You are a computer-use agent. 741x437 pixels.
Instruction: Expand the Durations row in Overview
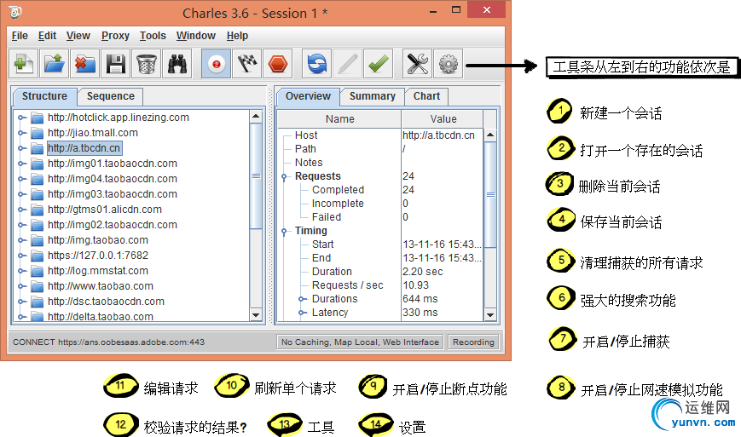tap(302, 299)
